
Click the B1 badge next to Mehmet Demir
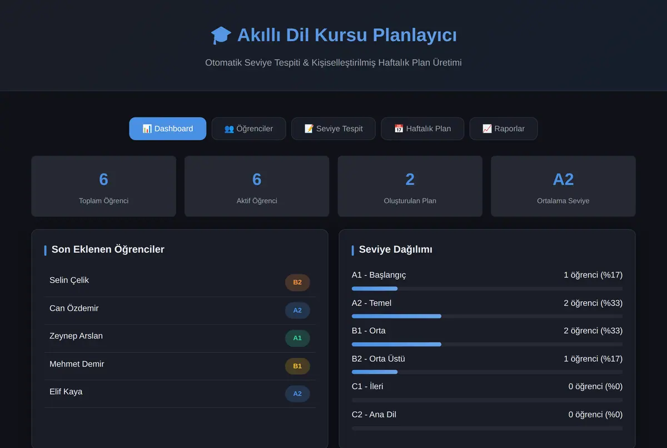(297, 366)
